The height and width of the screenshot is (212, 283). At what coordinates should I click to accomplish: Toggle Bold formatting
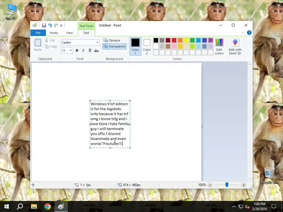pos(77,51)
